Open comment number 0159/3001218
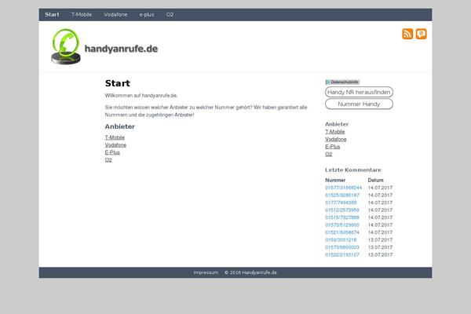The height and width of the screenshot is (314, 471). (x=341, y=240)
